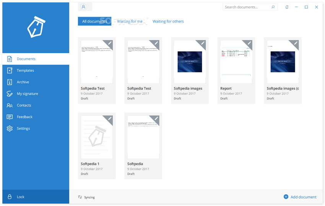Click the user profile icon

83,7
